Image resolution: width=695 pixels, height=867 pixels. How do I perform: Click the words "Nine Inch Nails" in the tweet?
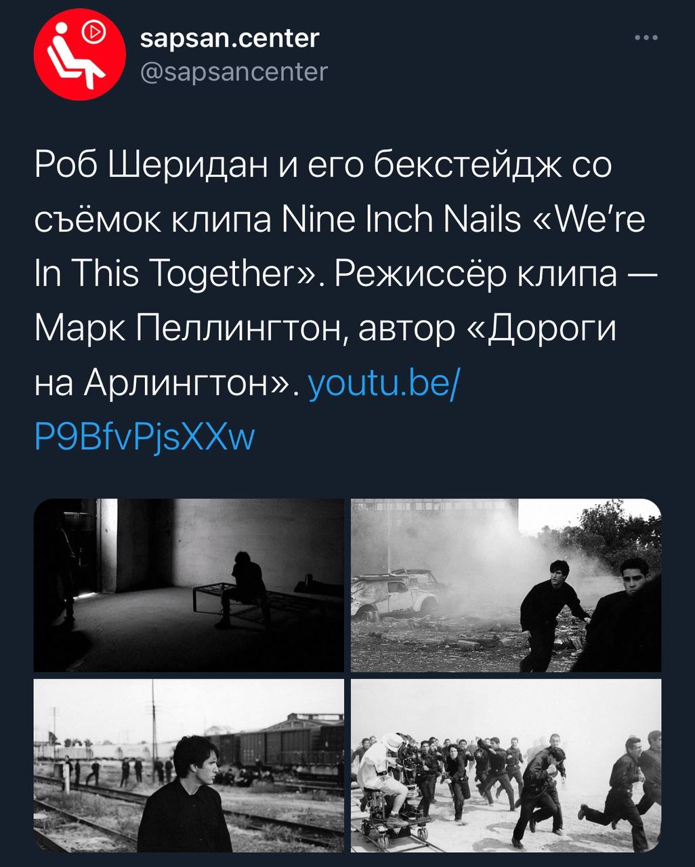(x=401, y=220)
